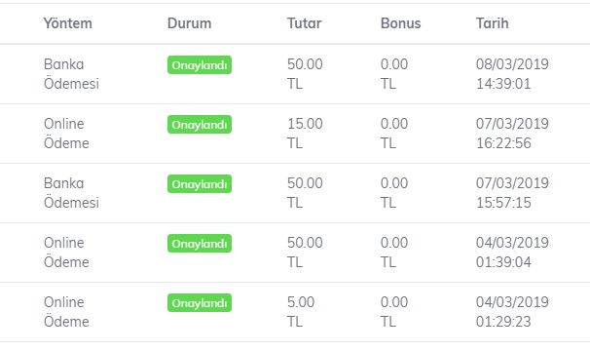The width and height of the screenshot is (590, 351).
Task: Click Onaylandı badge on 01:39:04 row
Action: 200,244
